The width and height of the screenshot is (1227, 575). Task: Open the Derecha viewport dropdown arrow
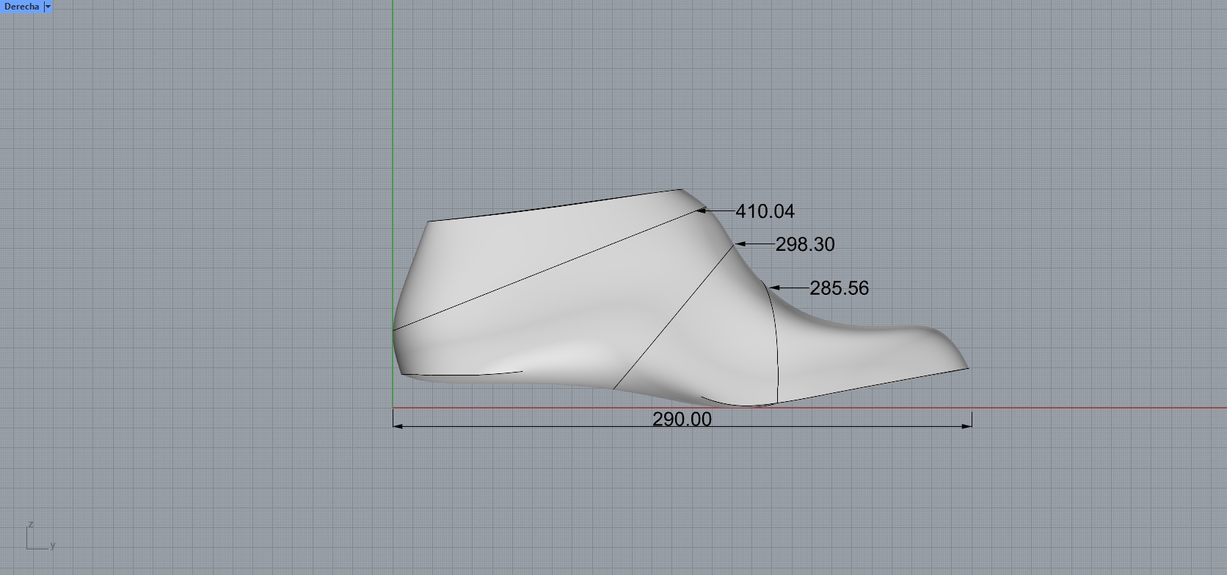pos(48,7)
